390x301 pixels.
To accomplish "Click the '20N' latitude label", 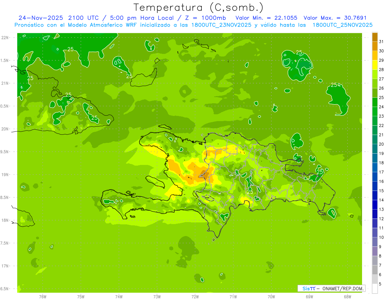I will tap(5, 129).
